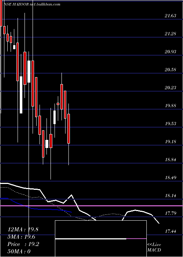Screen dimensions: 183x257
Task: Click the 19.53 price axis label
Action: tap(171, 124)
